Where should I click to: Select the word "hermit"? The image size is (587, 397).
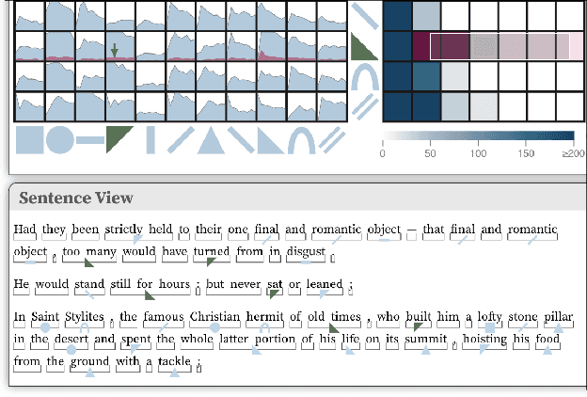click(264, 317)
